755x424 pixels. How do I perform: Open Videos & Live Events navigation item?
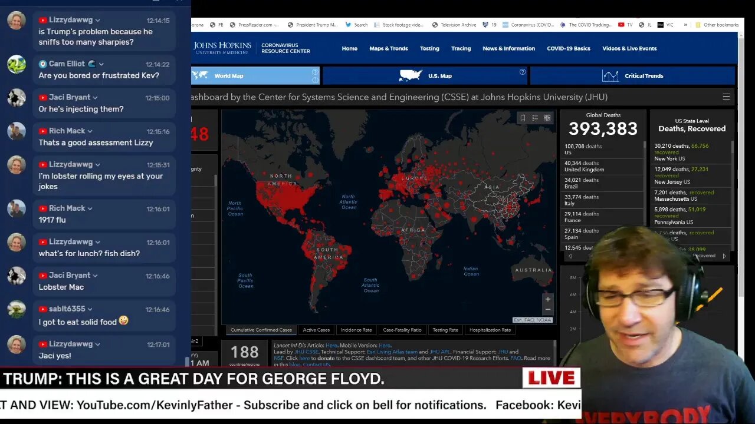click(x=629, y=48)
